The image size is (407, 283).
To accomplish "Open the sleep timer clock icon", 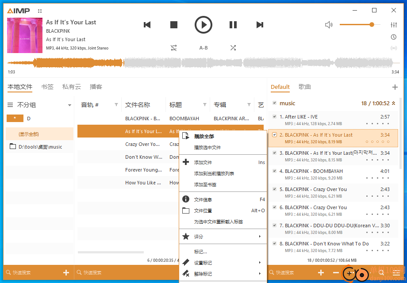I will pyautogui.click(x=394, y=37).
